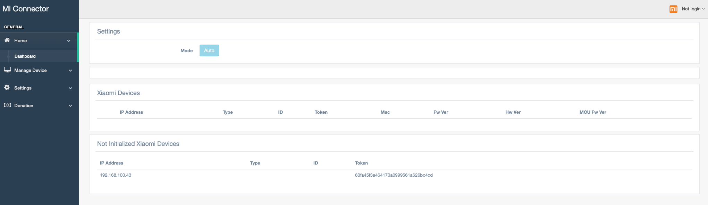Open the Not login account dropdown

click(693, 9)
